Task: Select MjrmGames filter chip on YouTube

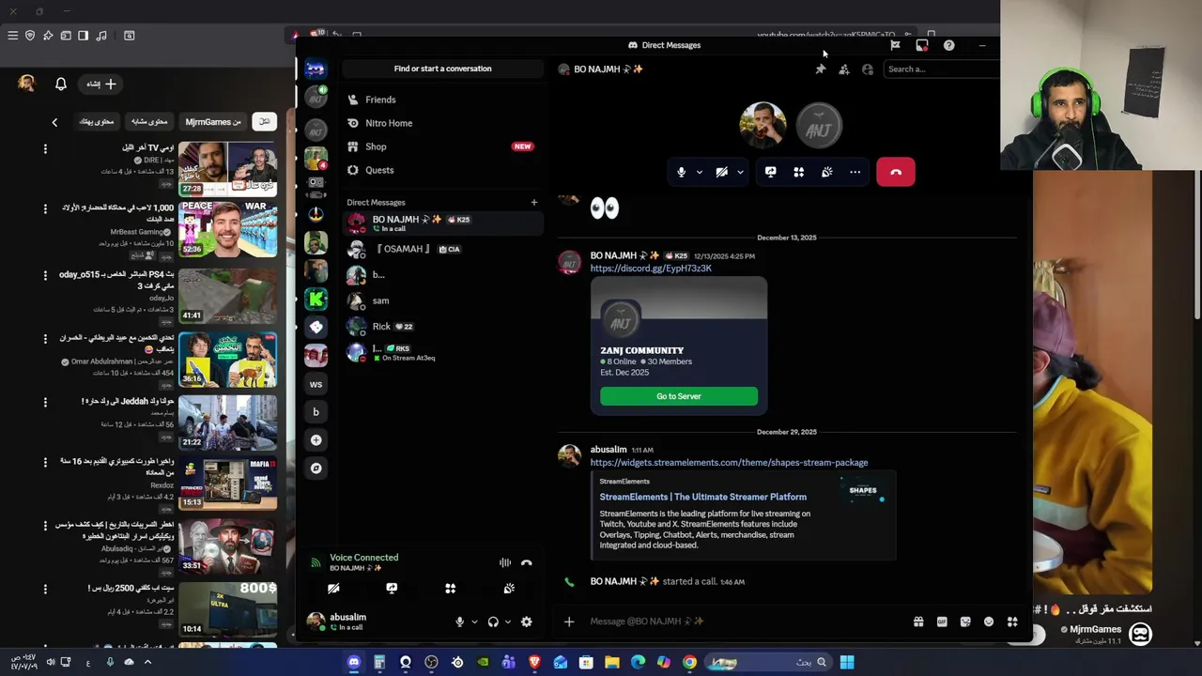Action: click(x=212, y=122)
